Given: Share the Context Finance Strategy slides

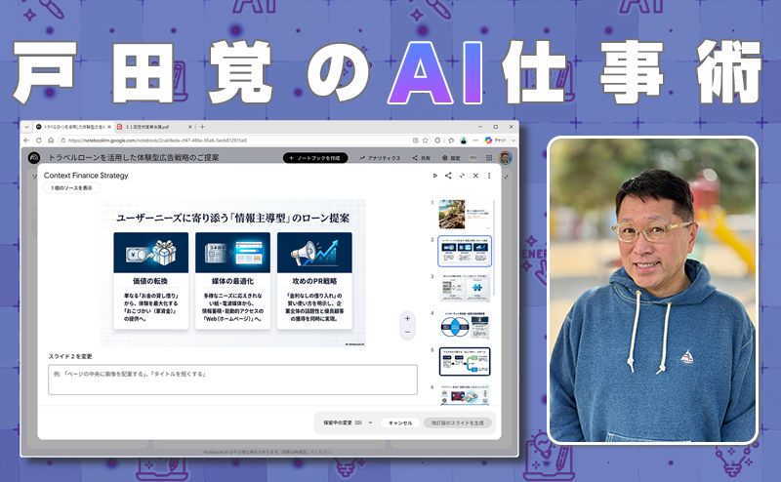Looking at the screenshot, I should coord(448,176).
